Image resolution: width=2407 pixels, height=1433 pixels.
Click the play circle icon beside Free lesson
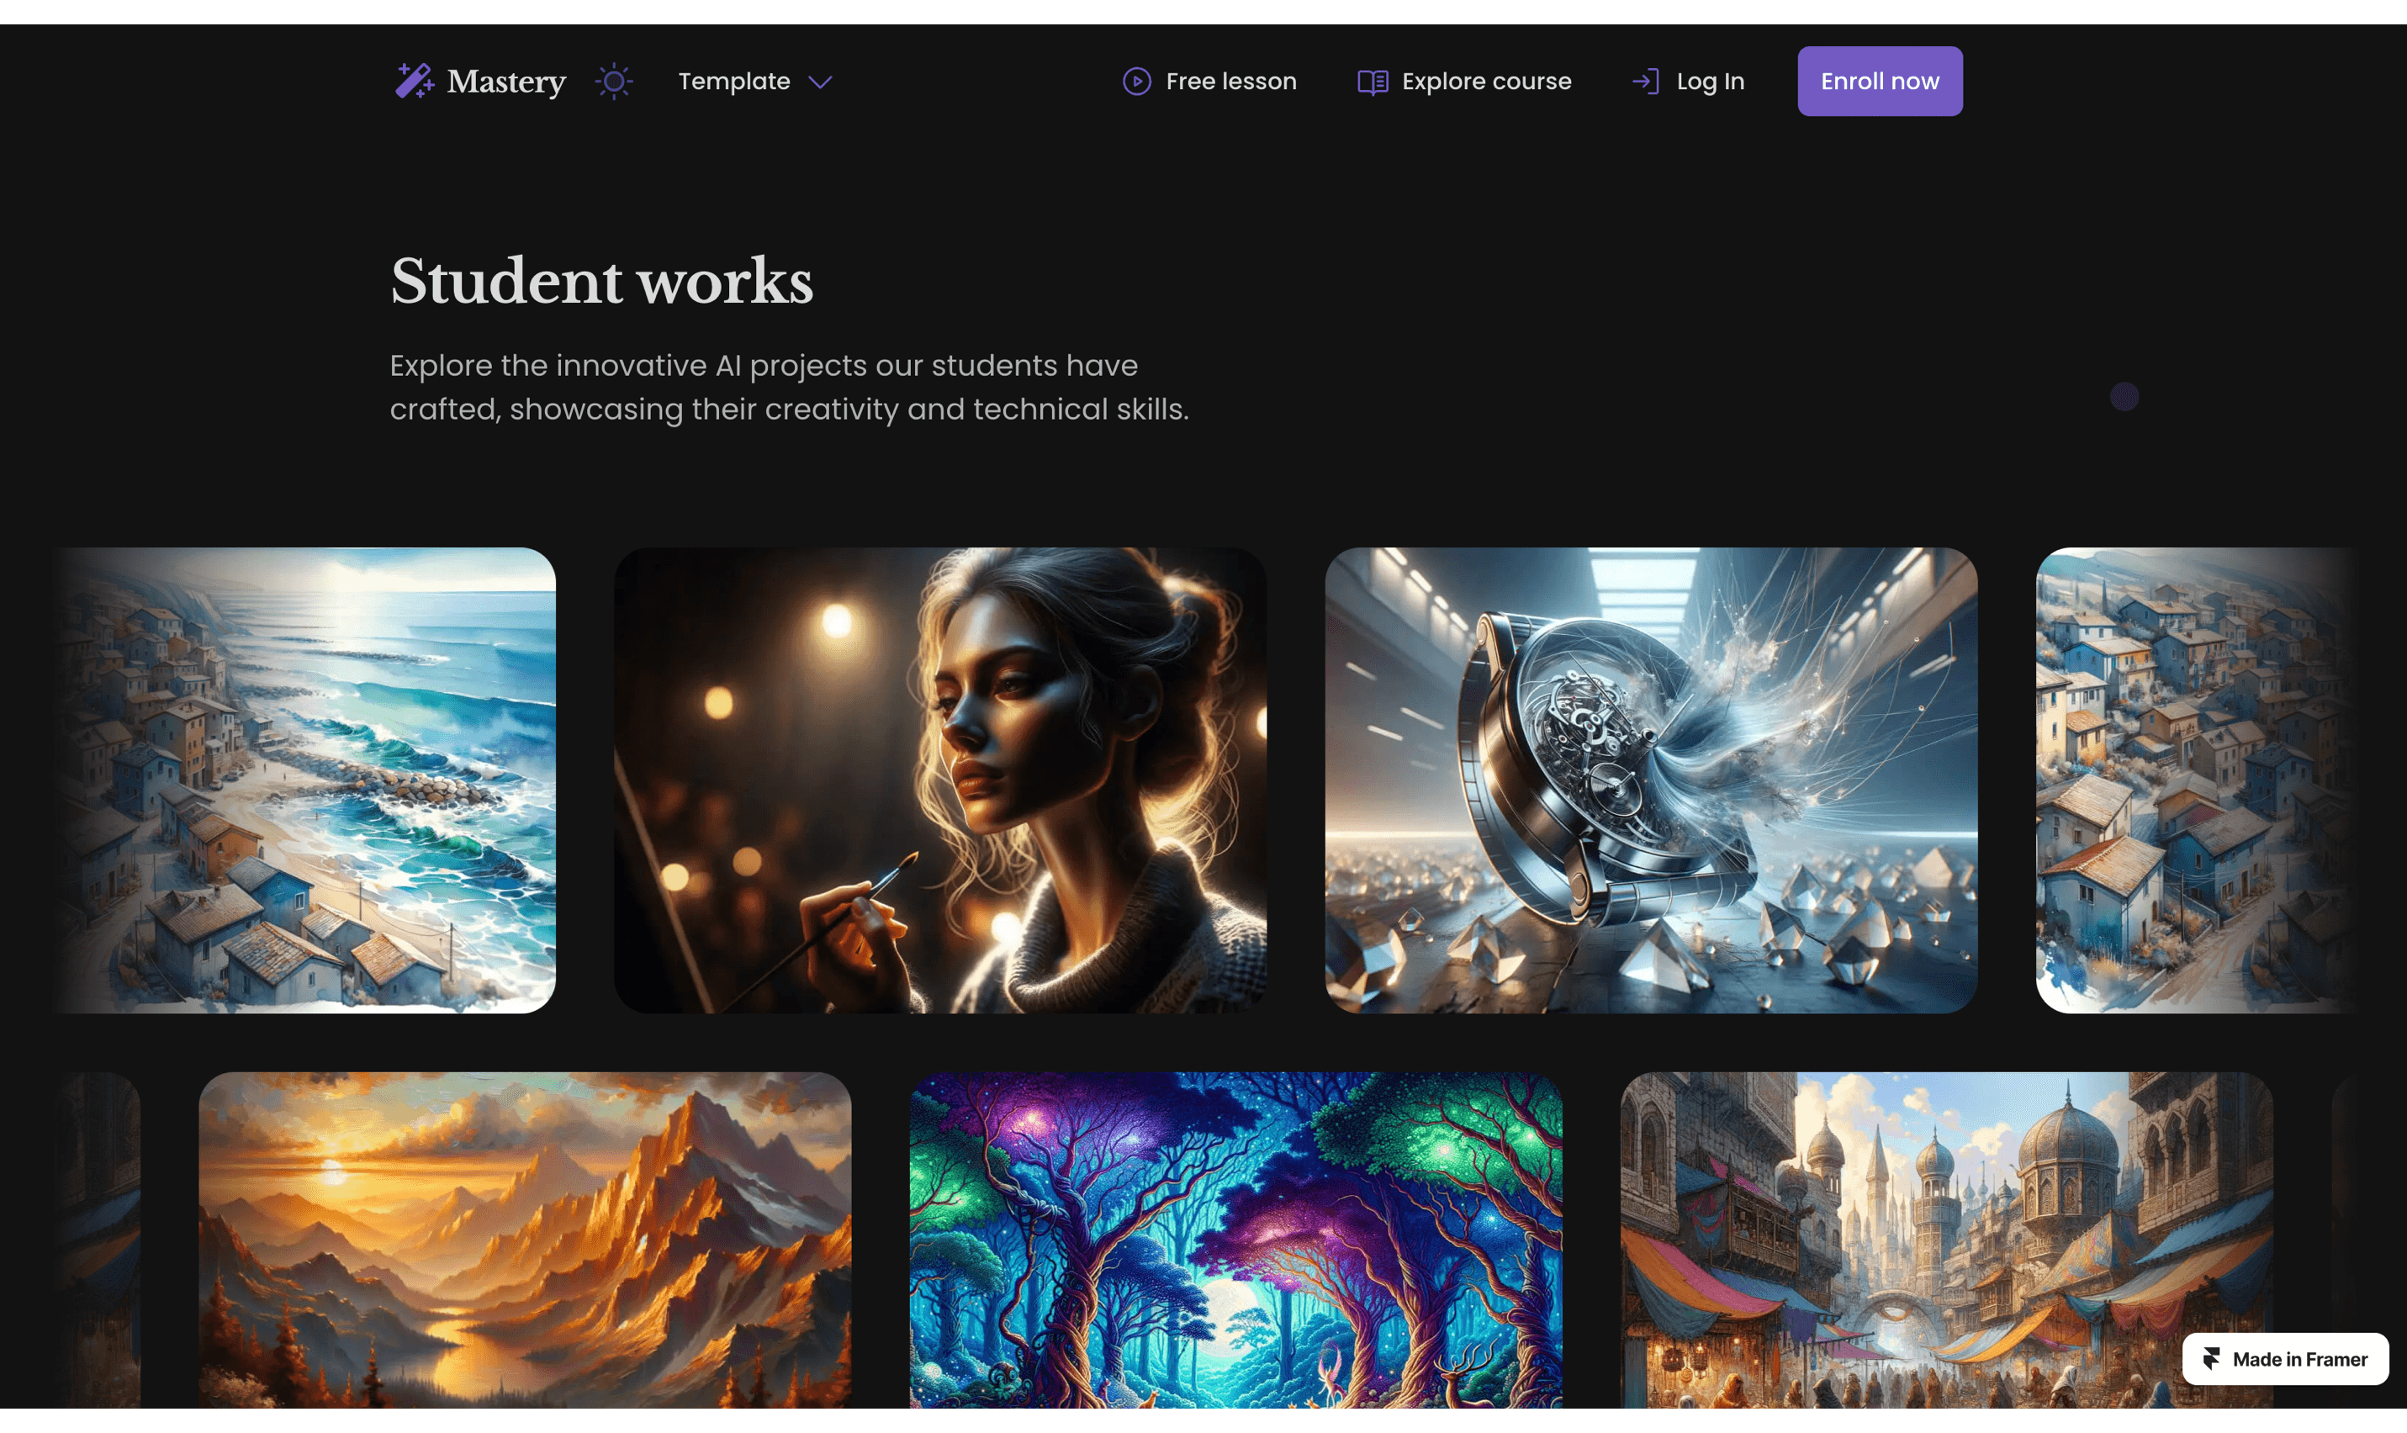(x=1136, y=81)
